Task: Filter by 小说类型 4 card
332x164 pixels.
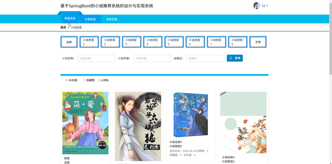Action: (x=153, y=42)
